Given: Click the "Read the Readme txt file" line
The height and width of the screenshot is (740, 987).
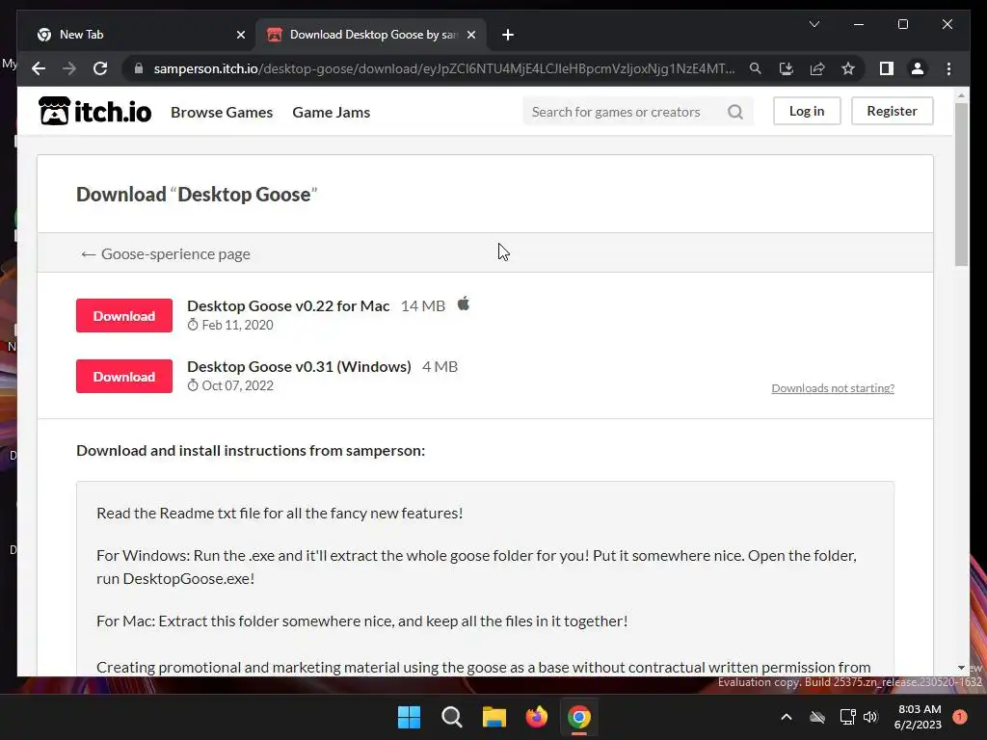Looking at the screenshot, I should 280,513.
